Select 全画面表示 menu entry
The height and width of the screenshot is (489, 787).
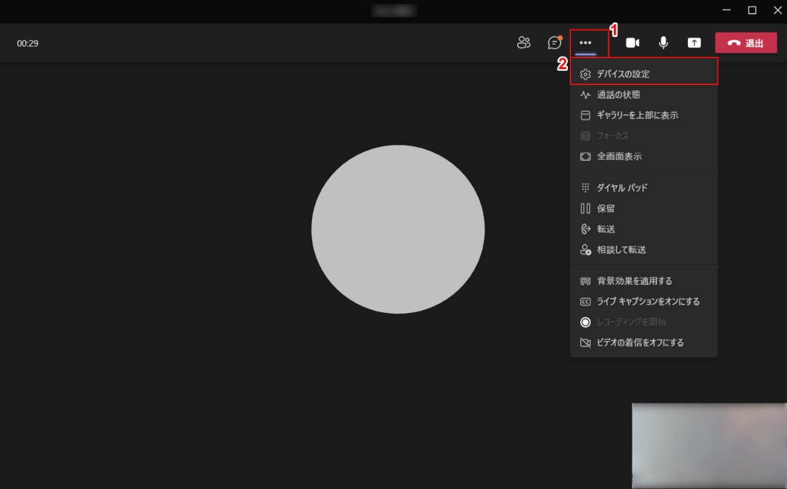[644, 156]
